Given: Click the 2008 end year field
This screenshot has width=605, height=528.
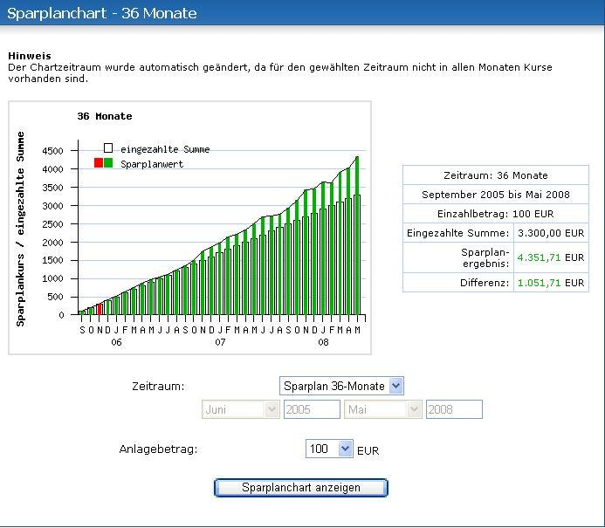Looking at the screenshot, I should tap(454, 409).
